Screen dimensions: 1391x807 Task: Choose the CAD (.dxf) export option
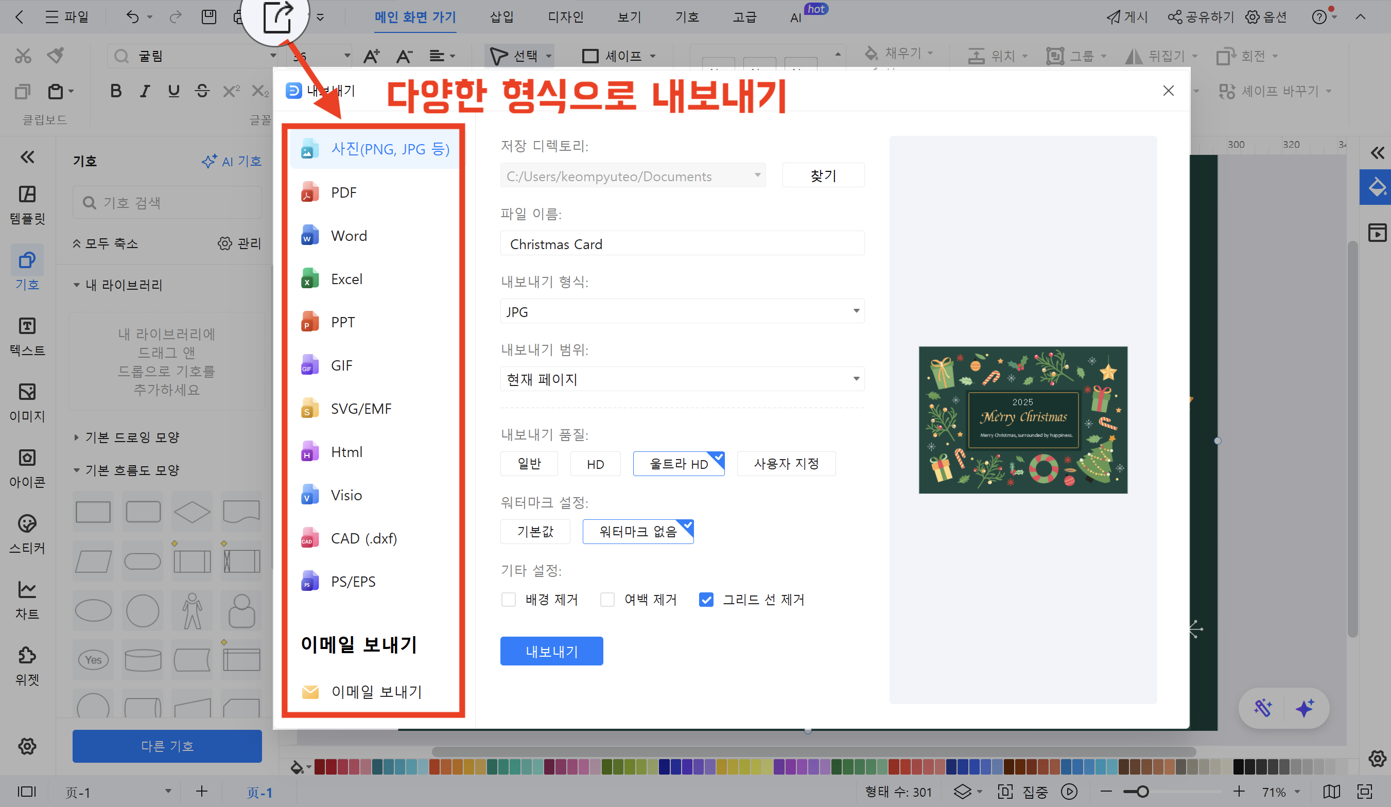[x=363, y=538]
